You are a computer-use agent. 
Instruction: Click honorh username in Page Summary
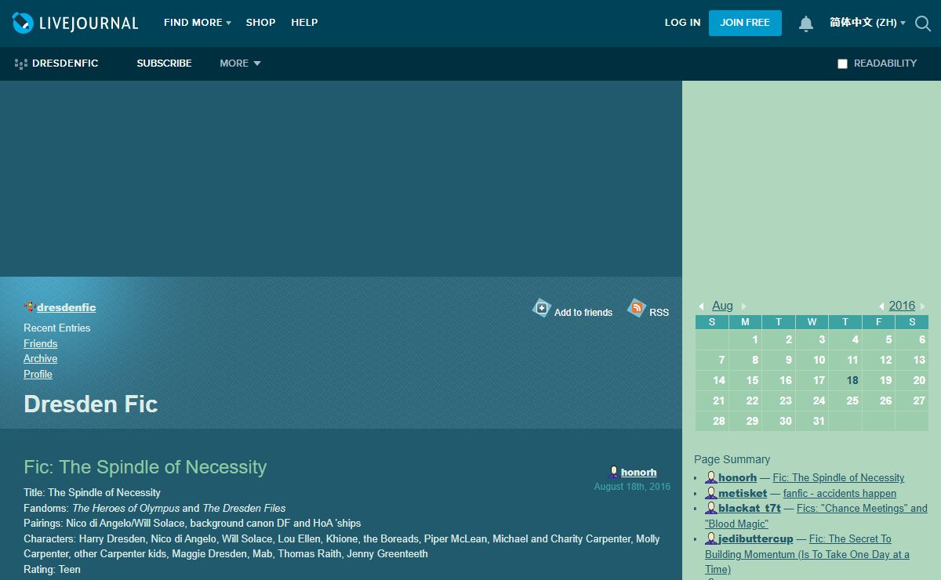pyautogui.click(x=737, y=477)
